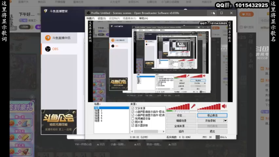This screenshot has height=157, width=279.
Task: Select the 显示器获取 source label
Action: click(142, 125)
